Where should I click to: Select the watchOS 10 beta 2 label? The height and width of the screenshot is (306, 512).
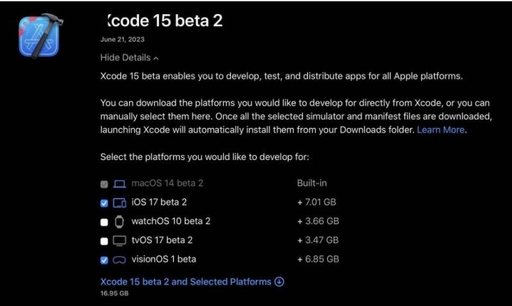(171, 221)
